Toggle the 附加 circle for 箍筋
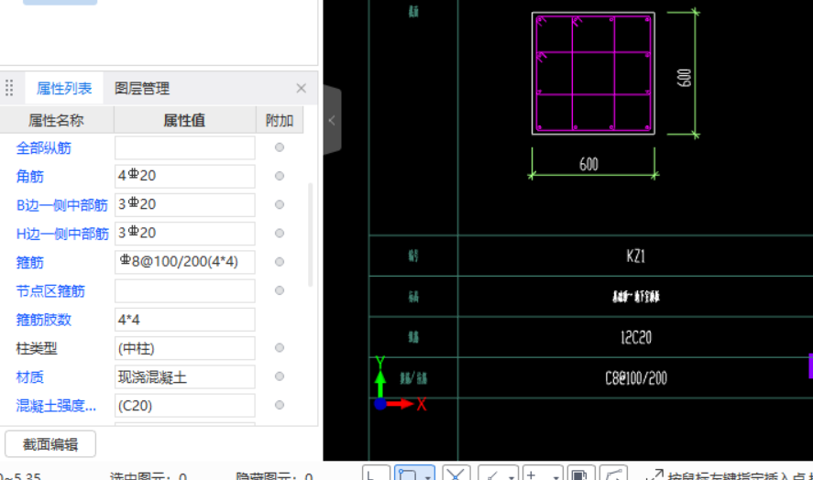 [280, 262]
